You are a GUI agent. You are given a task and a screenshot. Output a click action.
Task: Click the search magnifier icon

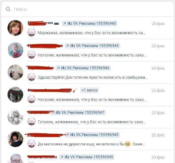coord(8,9)
